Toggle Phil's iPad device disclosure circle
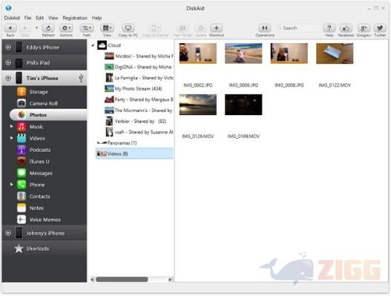The width and height of the screenshot is (391, 296). coord(8,62)
